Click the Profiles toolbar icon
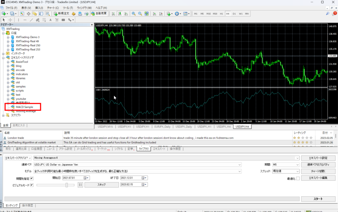 [x=12, y=14]
